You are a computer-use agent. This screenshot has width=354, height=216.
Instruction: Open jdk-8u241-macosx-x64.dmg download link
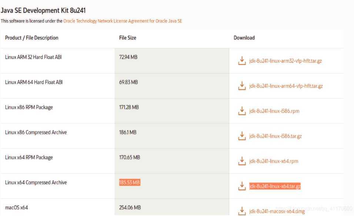click(x=277, y=211)
